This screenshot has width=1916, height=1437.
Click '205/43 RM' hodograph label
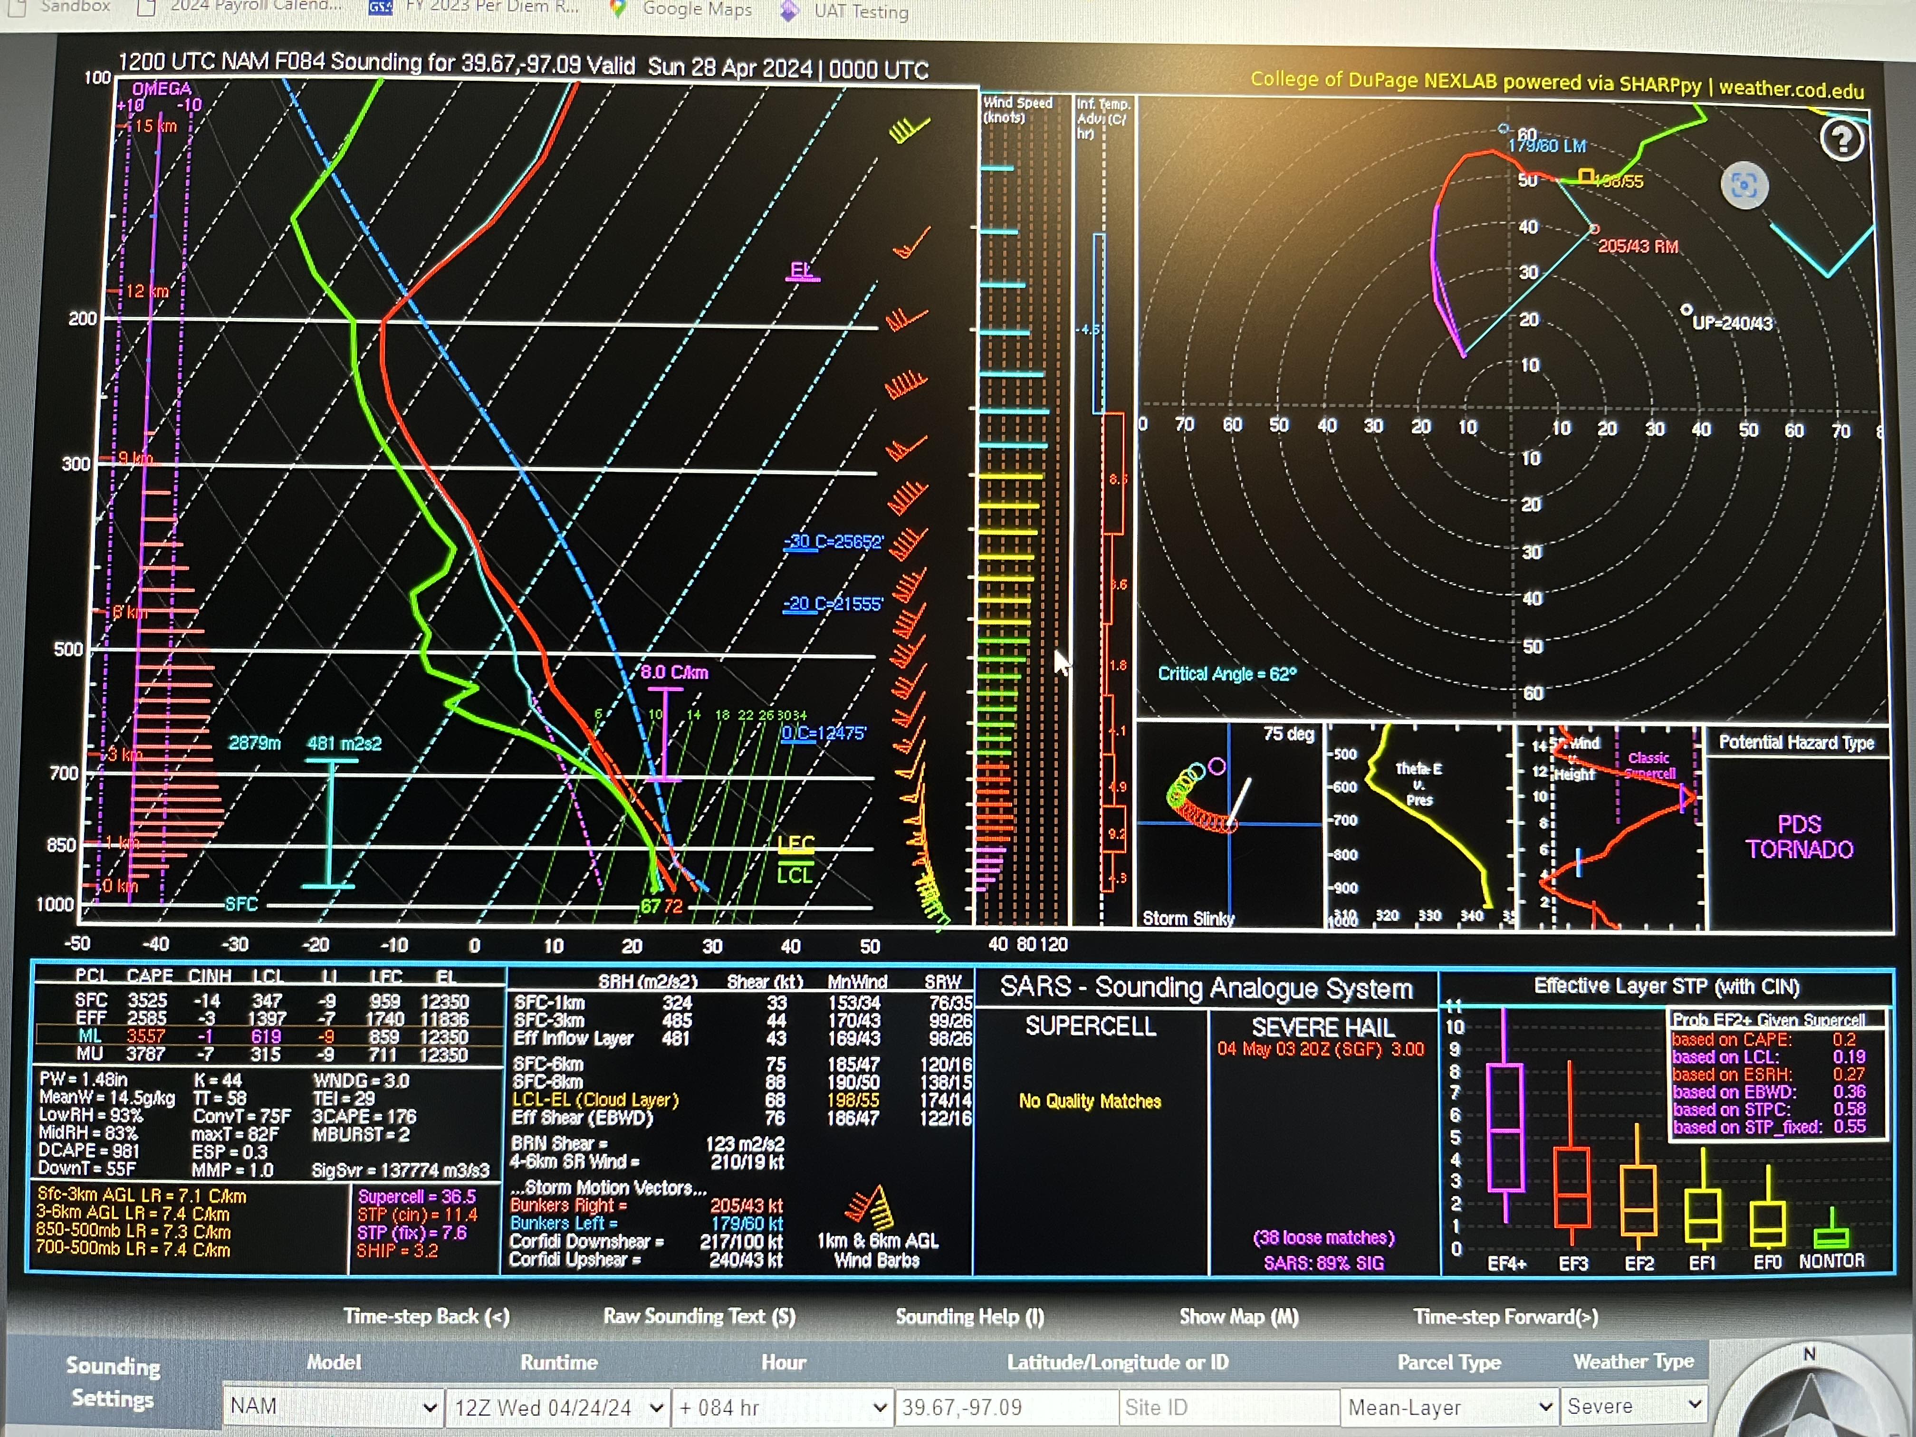[1638, 247]
